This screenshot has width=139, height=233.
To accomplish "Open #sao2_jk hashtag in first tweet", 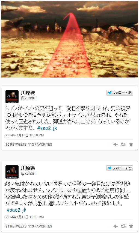I will point(47,128).
